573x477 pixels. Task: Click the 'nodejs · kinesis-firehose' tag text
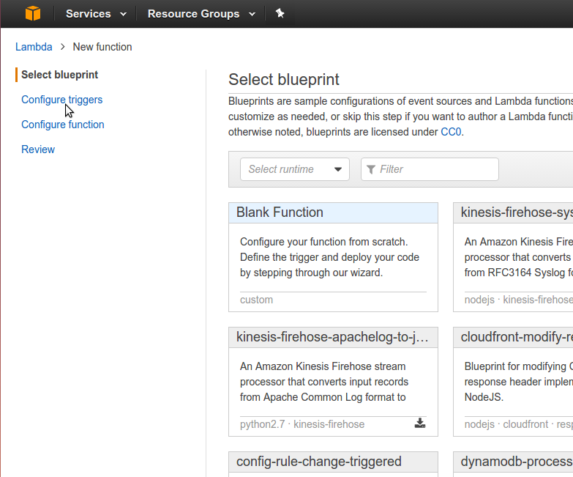coord(519,300)
